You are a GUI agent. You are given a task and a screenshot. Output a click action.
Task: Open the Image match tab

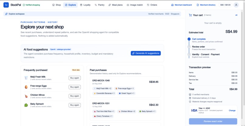pos(135,5)
